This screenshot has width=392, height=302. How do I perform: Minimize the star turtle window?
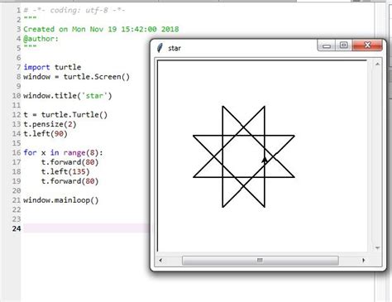click(x=327, y=46)
